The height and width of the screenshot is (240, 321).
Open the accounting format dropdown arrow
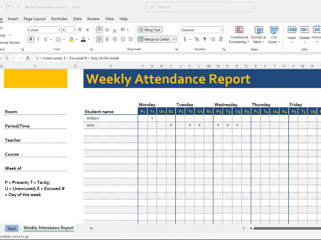190,39
